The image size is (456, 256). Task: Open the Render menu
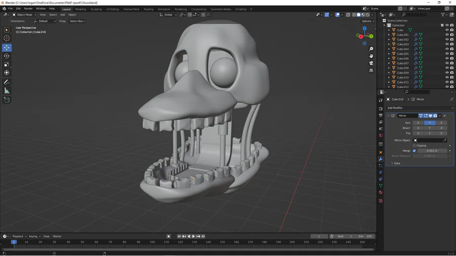coord(28,9)
